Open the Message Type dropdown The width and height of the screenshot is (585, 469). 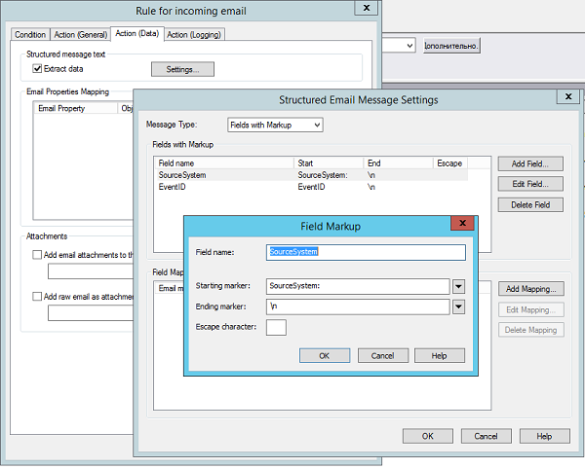click(x=275, y=126)
